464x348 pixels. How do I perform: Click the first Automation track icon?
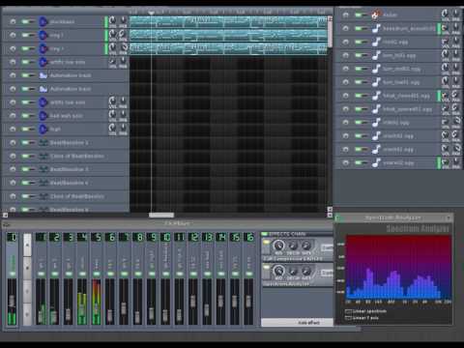43,75
